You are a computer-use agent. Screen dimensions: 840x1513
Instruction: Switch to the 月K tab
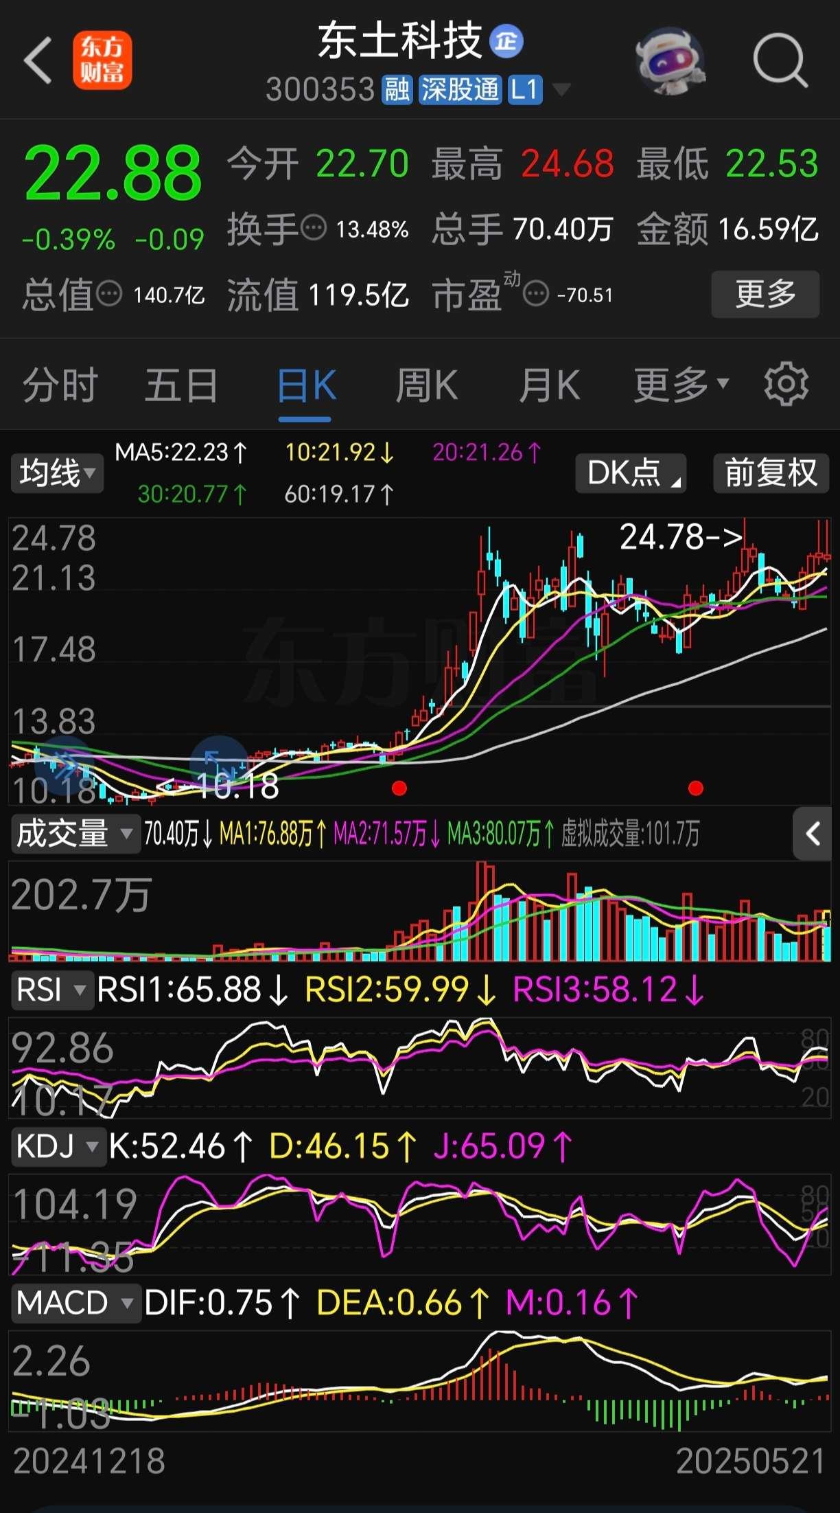pyautogui.click(x=550, y=385)
